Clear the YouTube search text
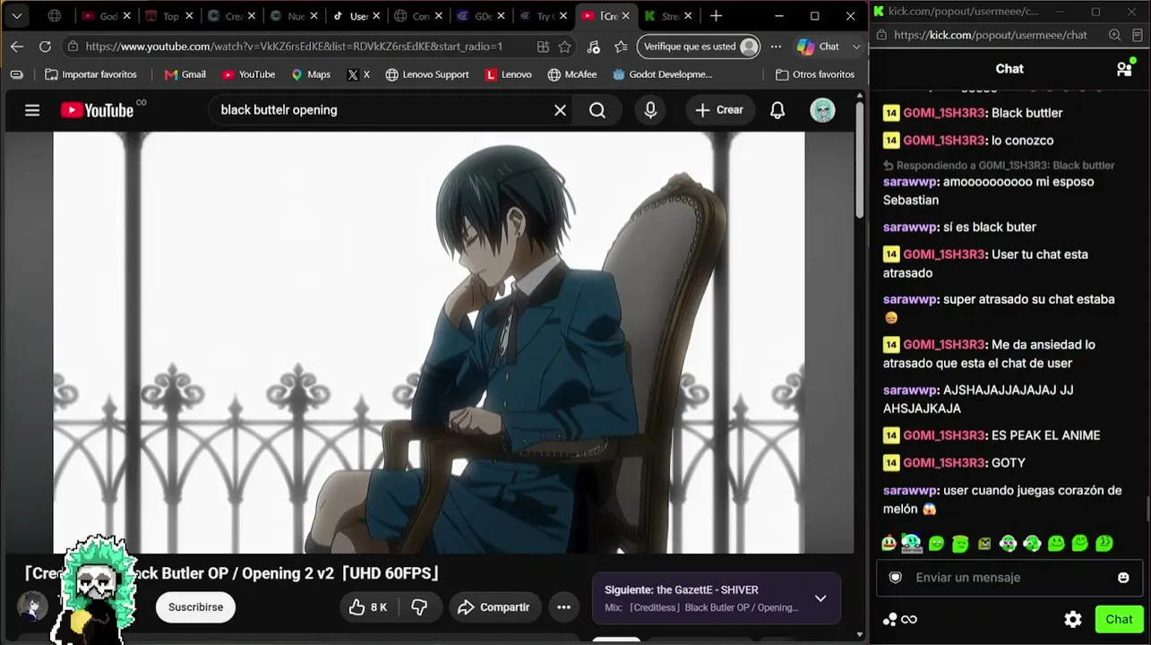Viewport: 1151px width, 645px height. click(560, 110)
